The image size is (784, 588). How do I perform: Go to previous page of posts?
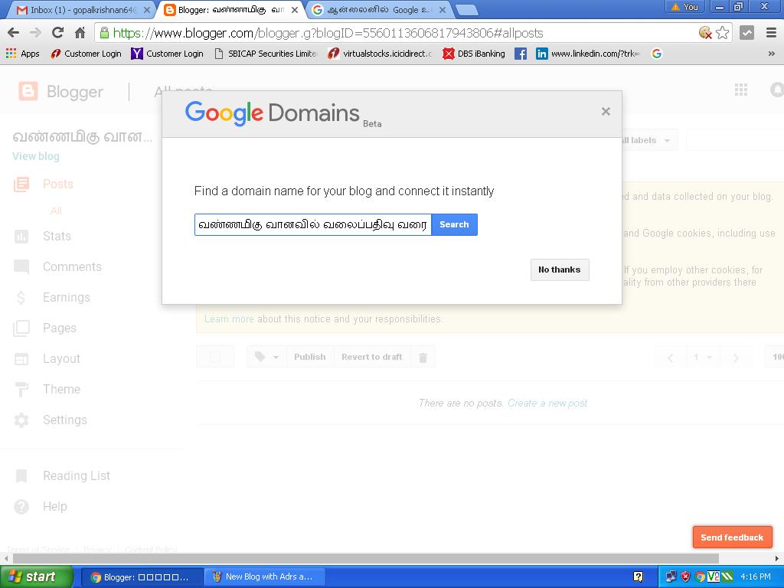click(x=670, y=358)
